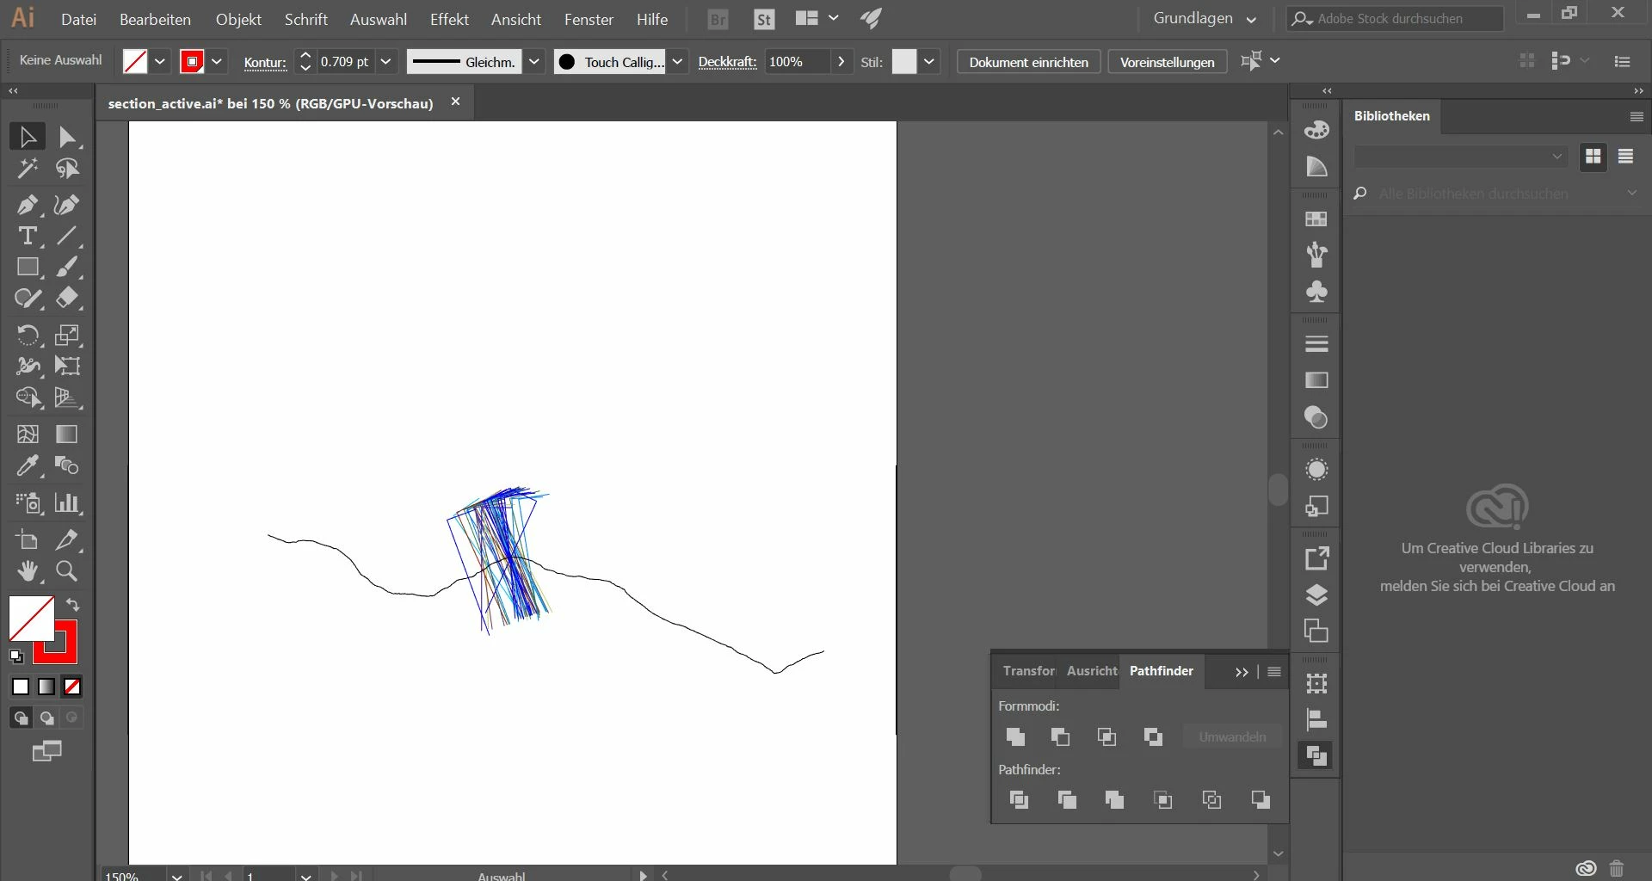Open the Color Guide panel icon
Screen dimensions: 1652x881
click(x=1316, y=166)
